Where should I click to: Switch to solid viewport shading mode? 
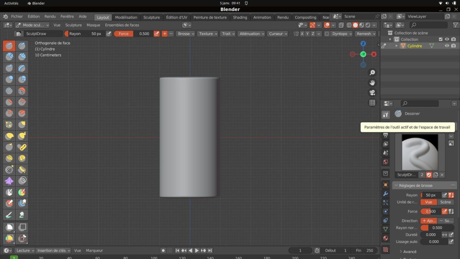pyautogui.click(x=355, y=25)
